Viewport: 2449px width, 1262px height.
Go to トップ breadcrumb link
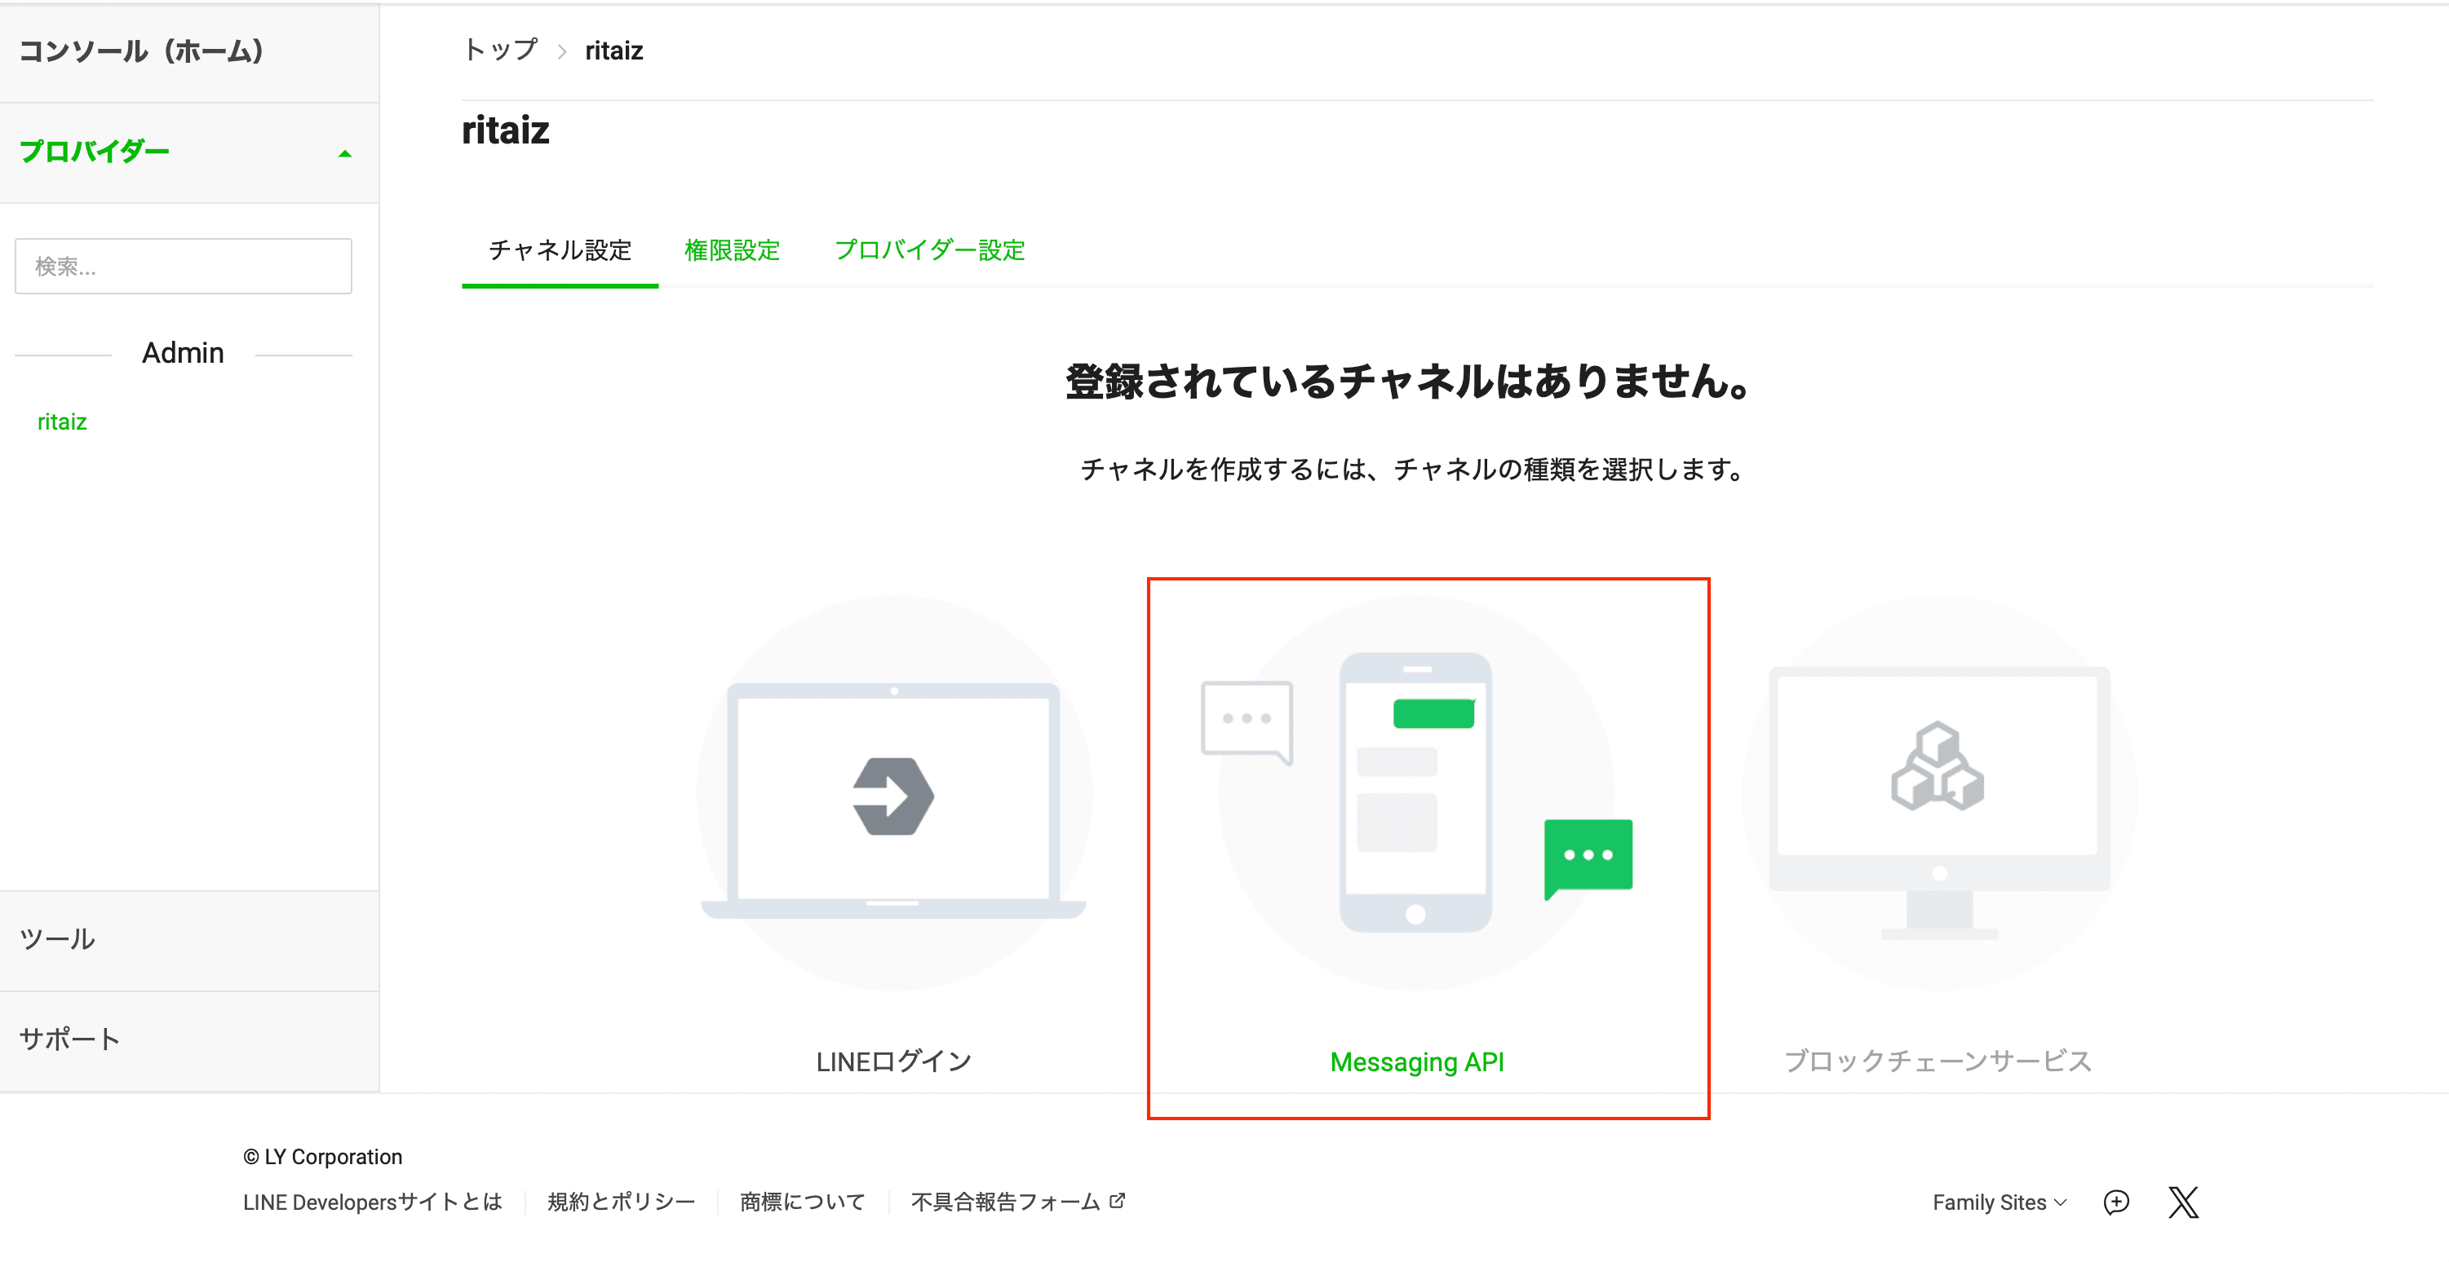500,51
